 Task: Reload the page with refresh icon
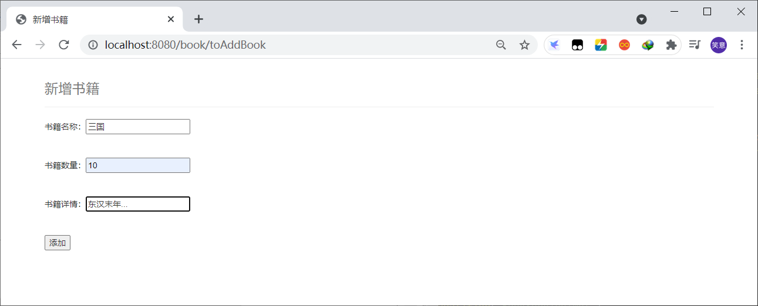click(64, 45)
